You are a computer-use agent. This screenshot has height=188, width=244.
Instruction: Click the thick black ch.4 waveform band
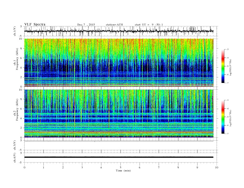point(119,157)
